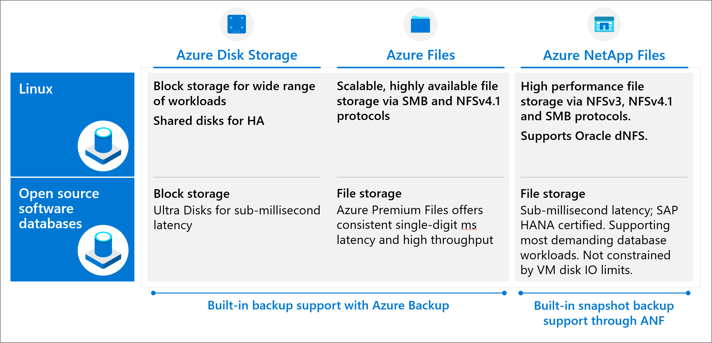The height and width of the screenshot is (343, 712).
Task: Select the Azure Files heading
Action: (421, 55)
